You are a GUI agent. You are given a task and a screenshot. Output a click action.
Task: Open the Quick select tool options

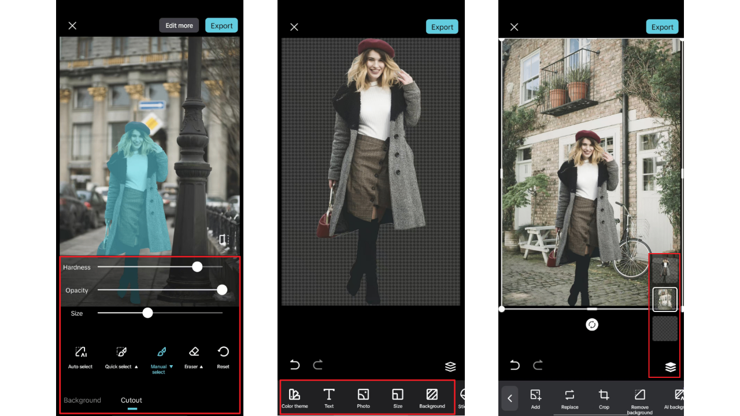(x=121, y=358)
